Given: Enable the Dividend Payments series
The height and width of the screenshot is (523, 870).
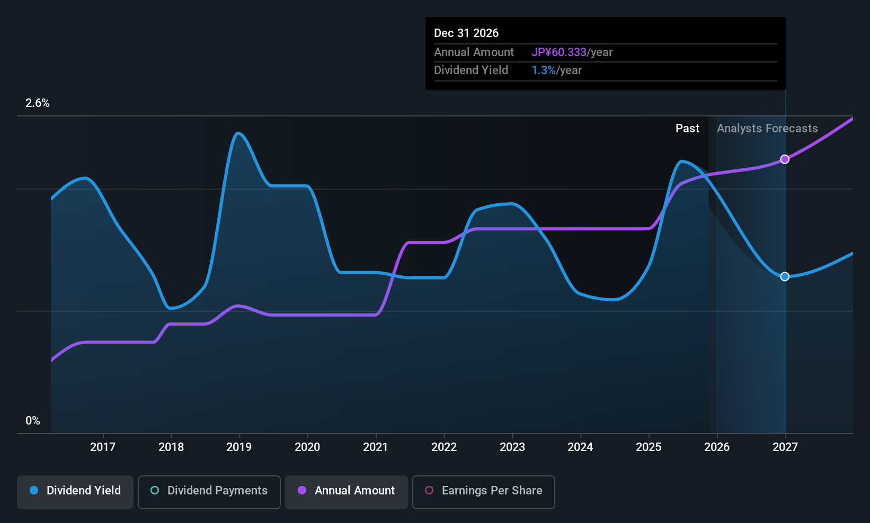Looking at the screenshot, I should pyautogui.click(x=209, y=492).
